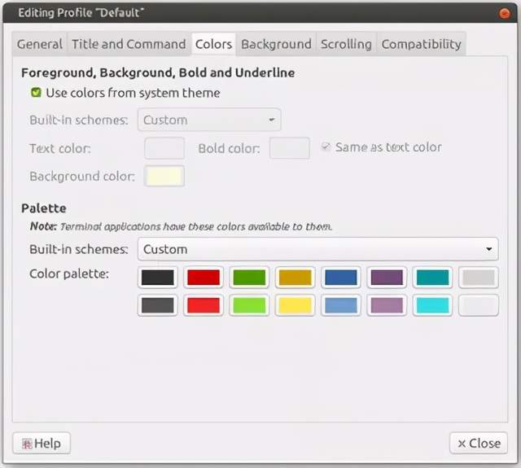Choose the dark blue palette swatch
The image size is (521, 468).
point(341,278)
